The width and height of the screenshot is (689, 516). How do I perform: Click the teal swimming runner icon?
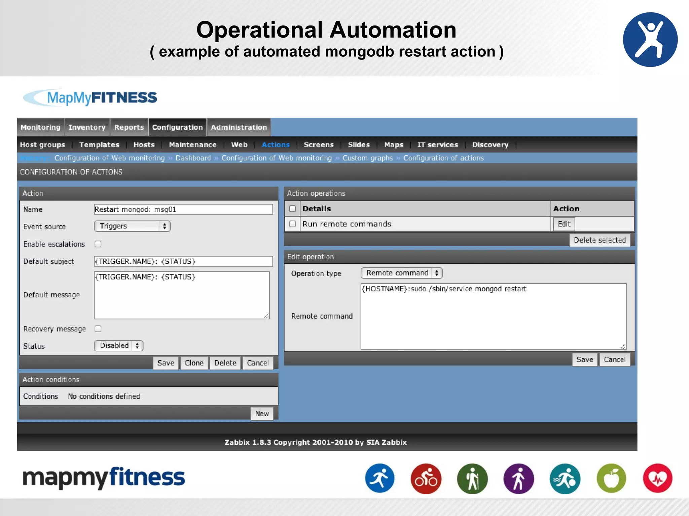(x=565, y=478)
